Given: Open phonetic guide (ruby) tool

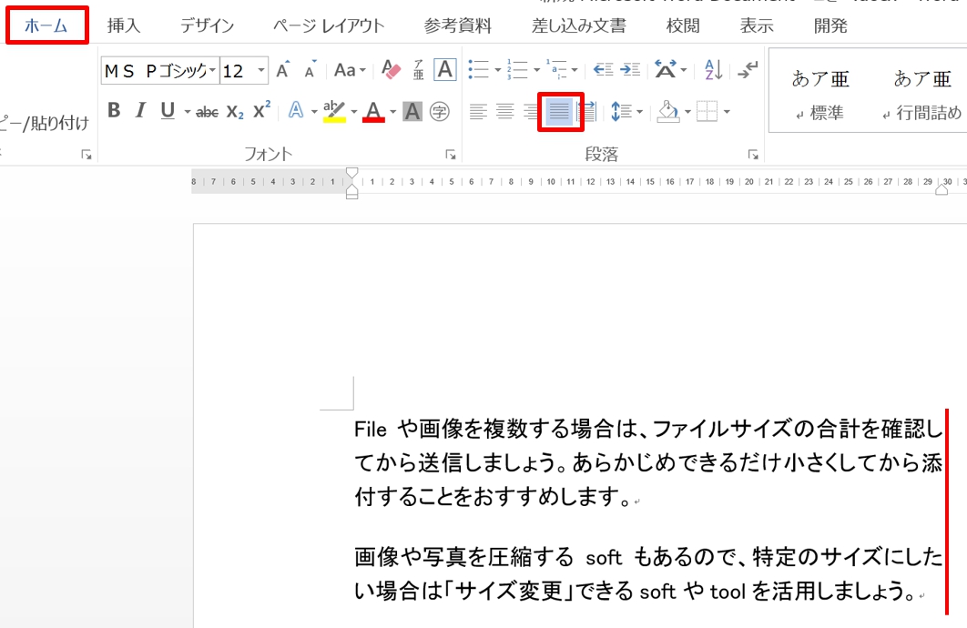Looking at the screenshot, I should tap(419, 70).
